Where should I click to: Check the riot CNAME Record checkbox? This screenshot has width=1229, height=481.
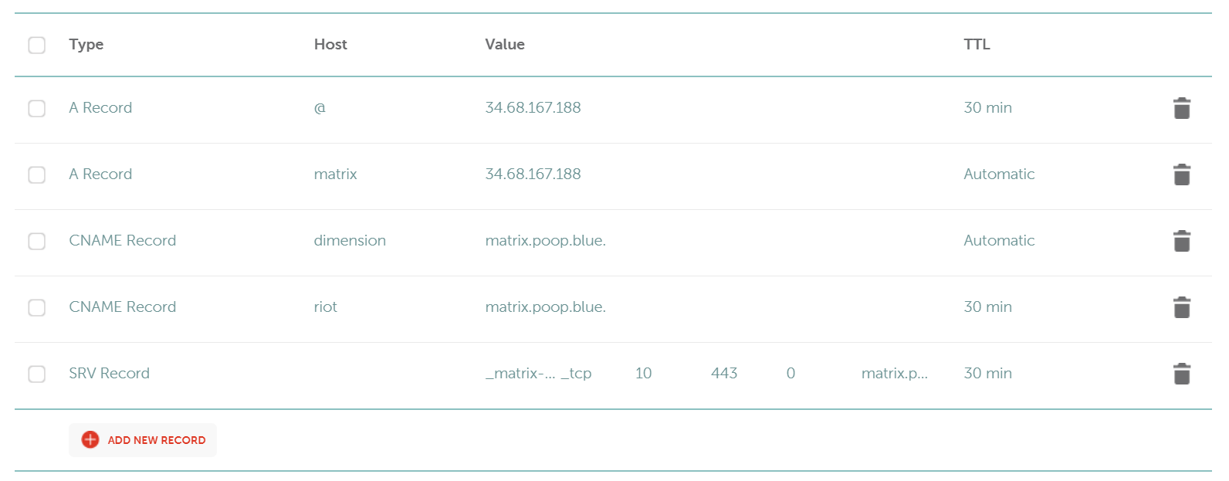tap(37, 307)
